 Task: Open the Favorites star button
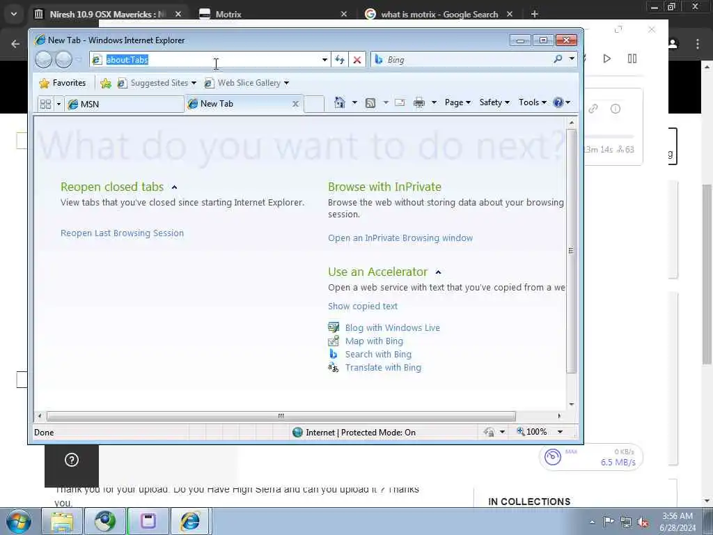62,83
